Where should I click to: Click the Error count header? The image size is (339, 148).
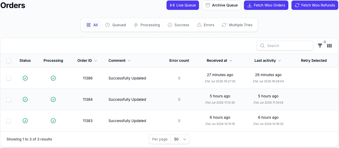click(179, 60)
